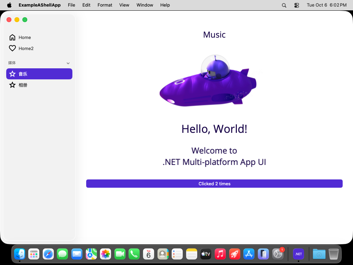Open Messages from the Dock

(62, 254)
